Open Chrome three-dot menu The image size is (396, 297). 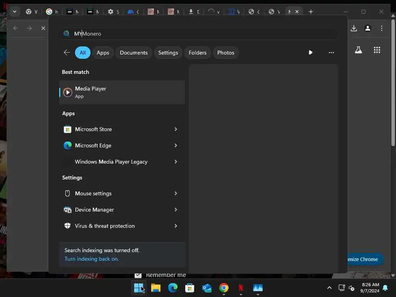pos(382,28)
